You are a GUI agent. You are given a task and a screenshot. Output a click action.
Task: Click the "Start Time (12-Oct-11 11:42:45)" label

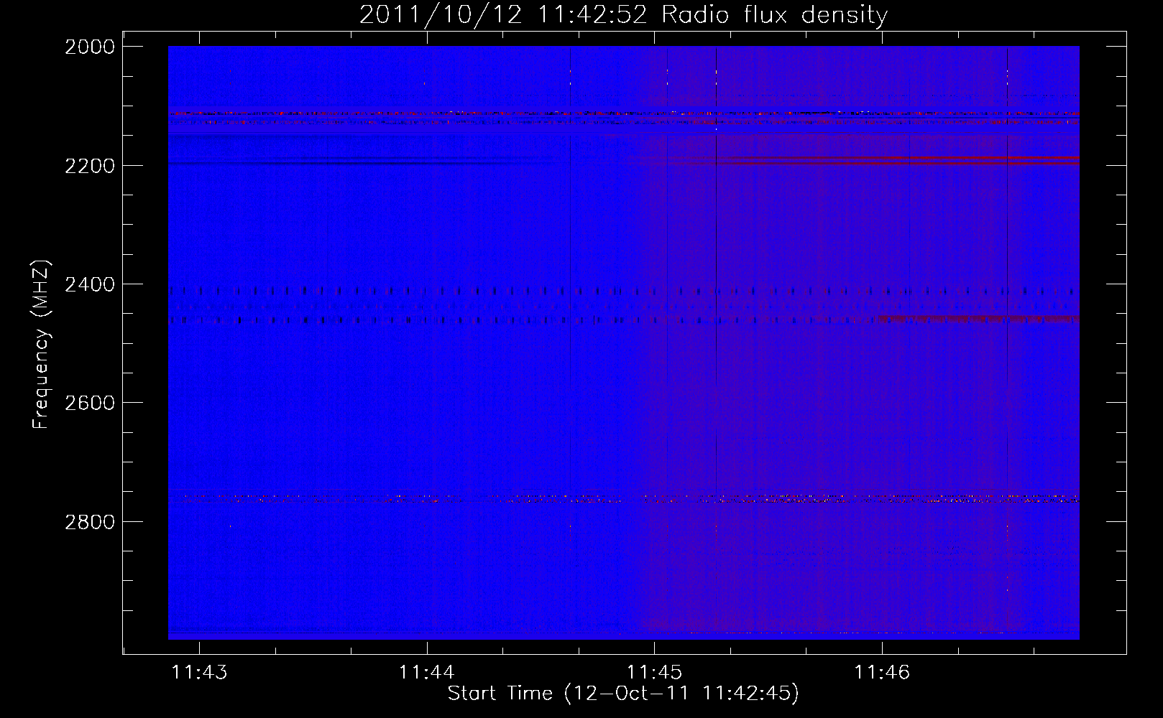click(x=623, y=694)
